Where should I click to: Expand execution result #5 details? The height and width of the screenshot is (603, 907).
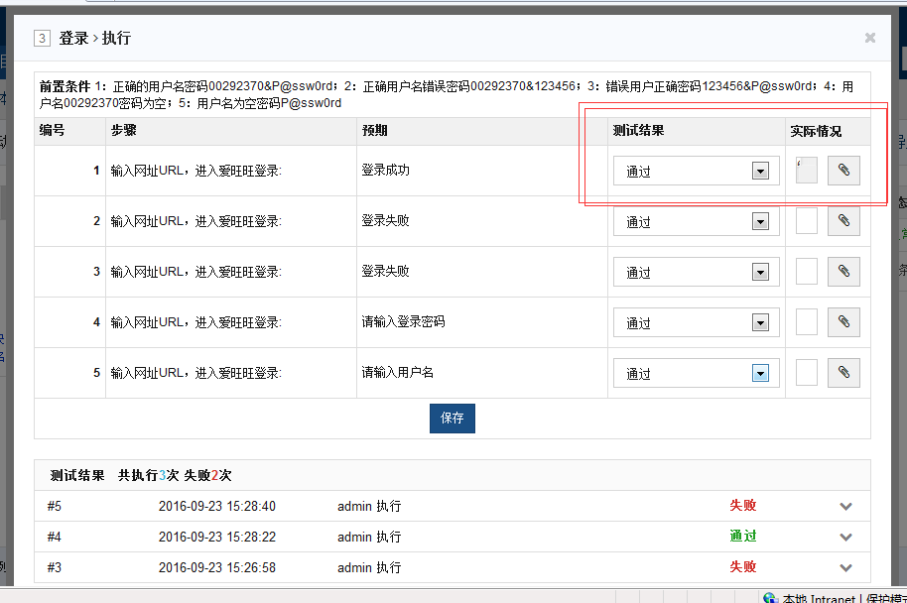(x=845, y=507)
